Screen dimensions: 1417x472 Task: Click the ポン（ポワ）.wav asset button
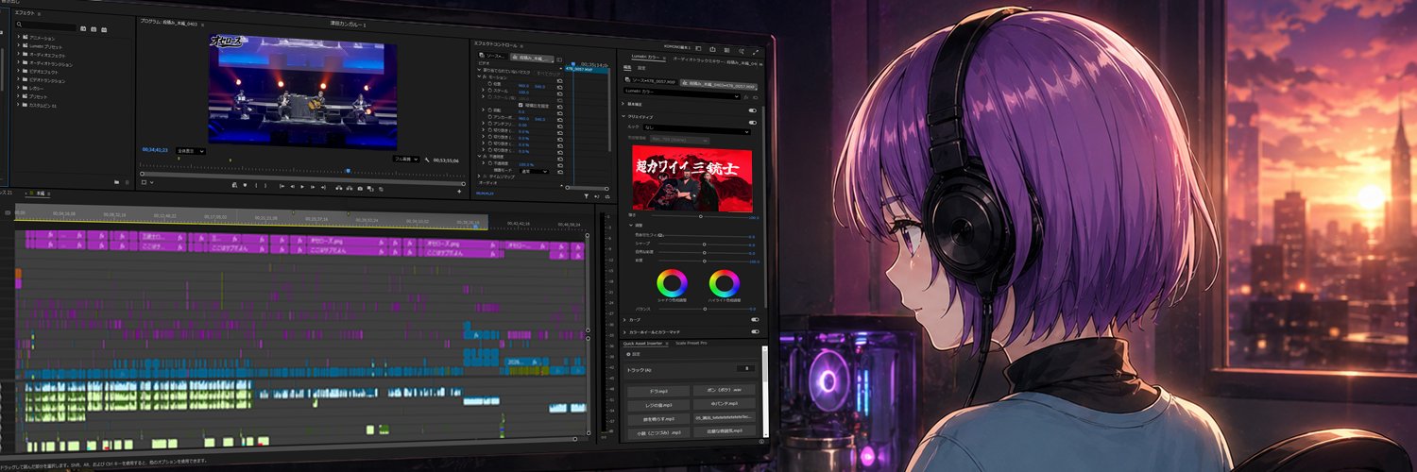tap(723, 389)
